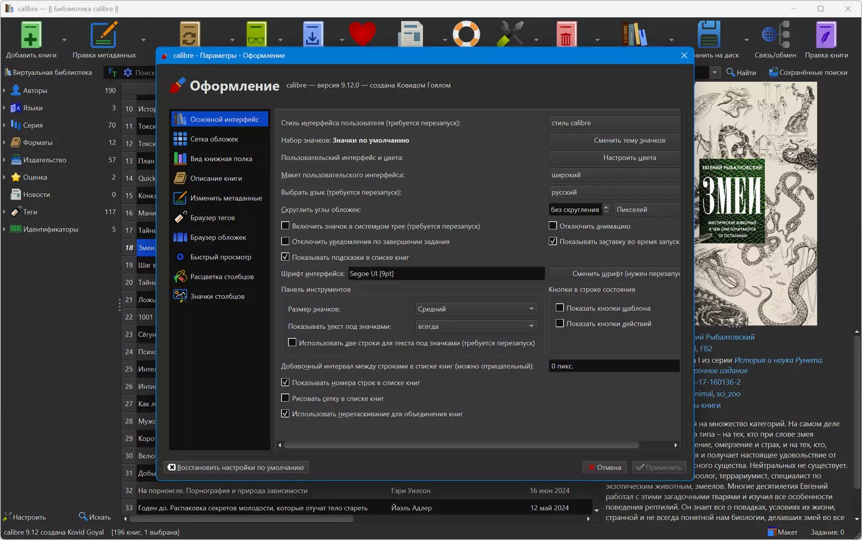Expand the Авторы category in tag browser

pyautogui.click(x=4, y=91)
